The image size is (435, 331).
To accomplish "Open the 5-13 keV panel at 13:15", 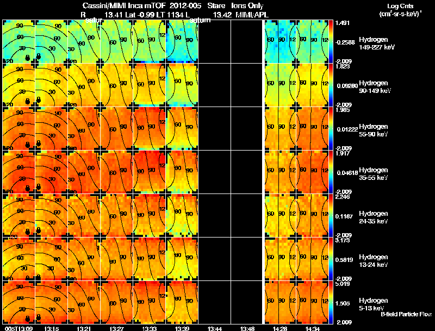I will pyautogui.click(x=51, y=303).
